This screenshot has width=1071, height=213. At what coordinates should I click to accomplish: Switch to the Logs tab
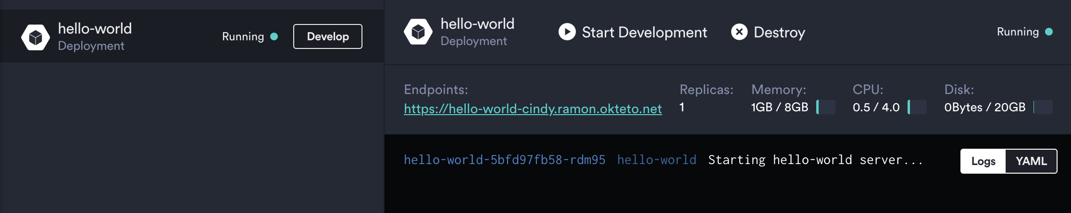click(x=983, y=161)
